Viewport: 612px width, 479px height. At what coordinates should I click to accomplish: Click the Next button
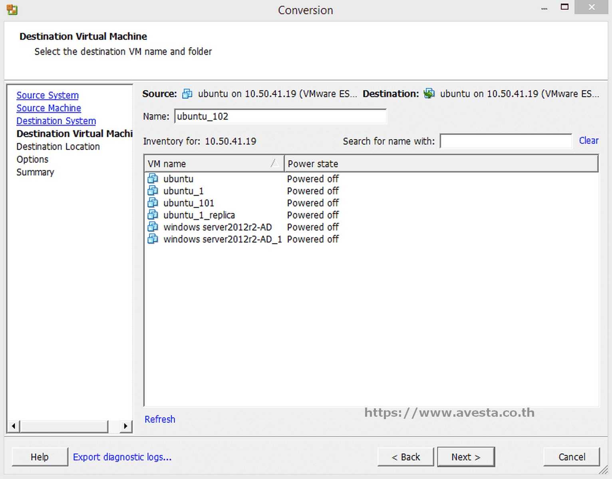tap(465, 457)
